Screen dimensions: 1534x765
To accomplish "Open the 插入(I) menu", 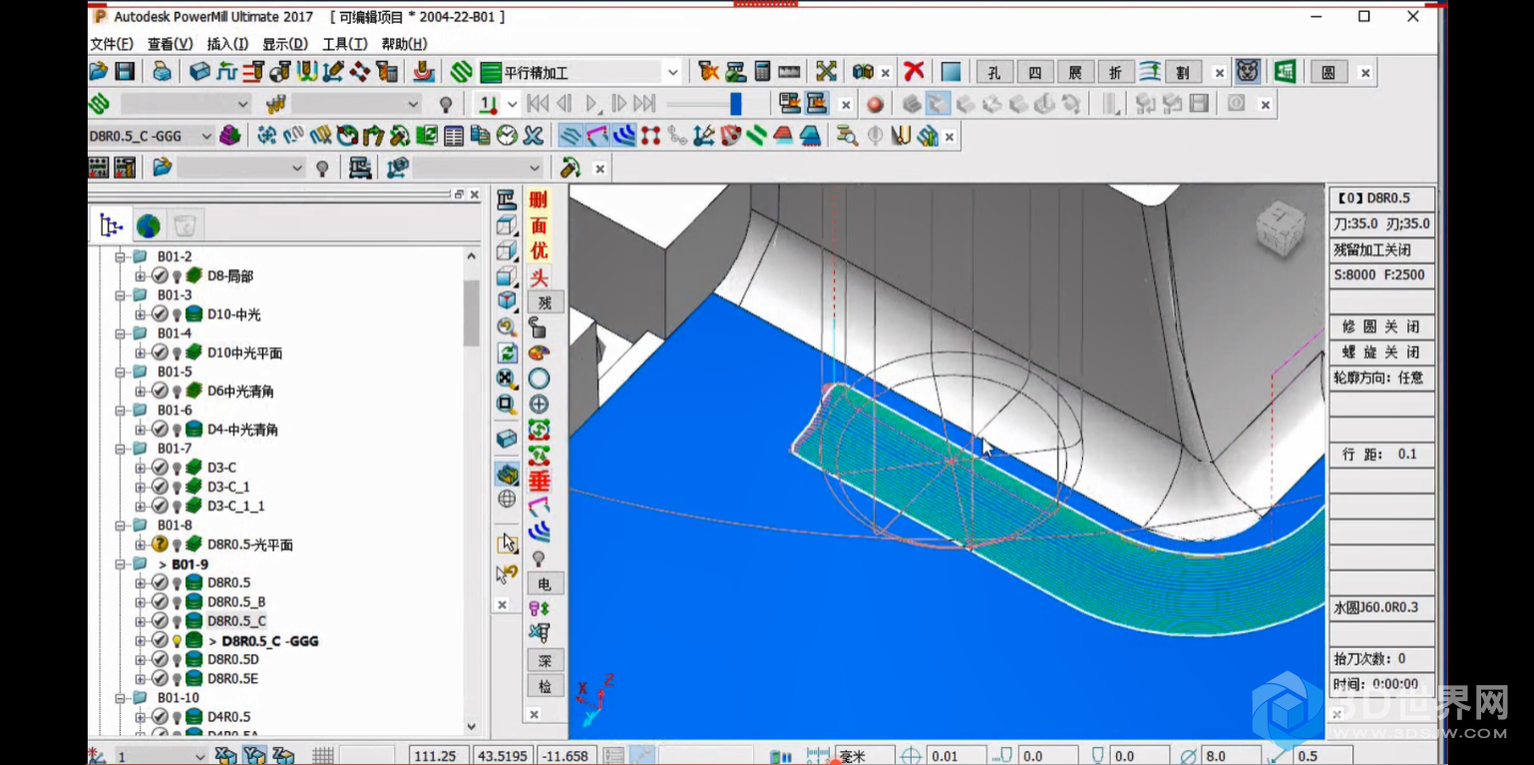I will pos(227,44).
